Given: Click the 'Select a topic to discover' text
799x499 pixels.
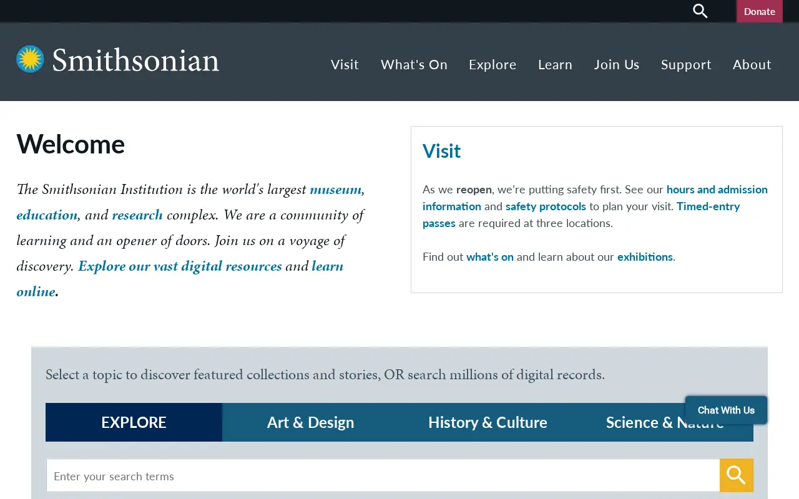Looking at the screenshot, I should coord(325,375).
